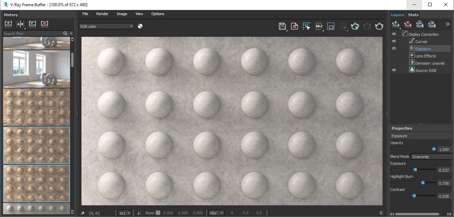
Task: Click the Lens Effects layer icon
Action: 412,56
